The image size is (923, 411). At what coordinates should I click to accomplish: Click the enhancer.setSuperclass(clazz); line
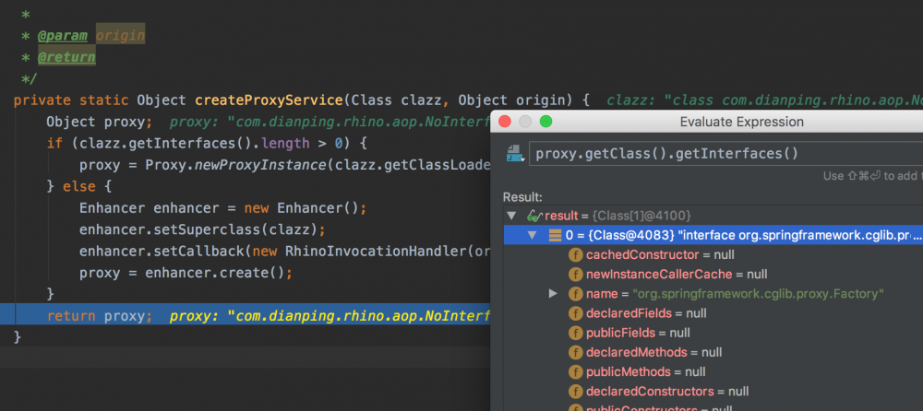click(202, 229)
